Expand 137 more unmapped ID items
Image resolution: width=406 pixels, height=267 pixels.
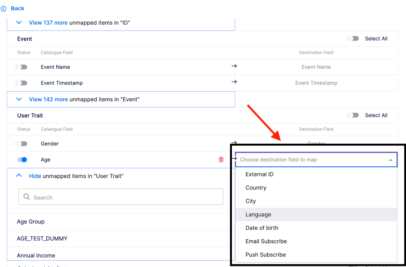pyautogui.click(x=48, y=23)
